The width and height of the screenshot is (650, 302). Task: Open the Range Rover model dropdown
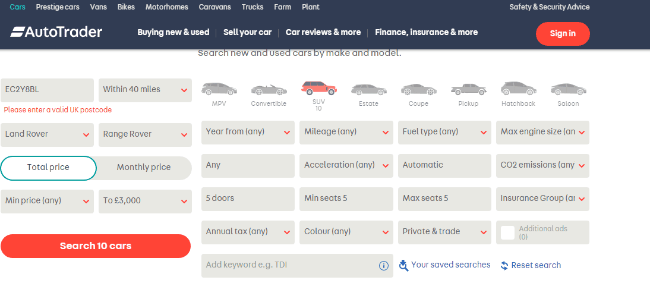pyautogui.click(x=145, y=134)
